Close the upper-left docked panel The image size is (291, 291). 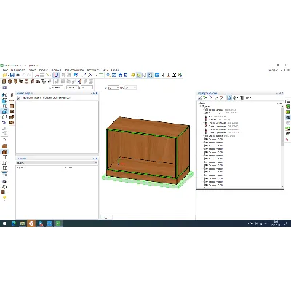pos(97,93)
